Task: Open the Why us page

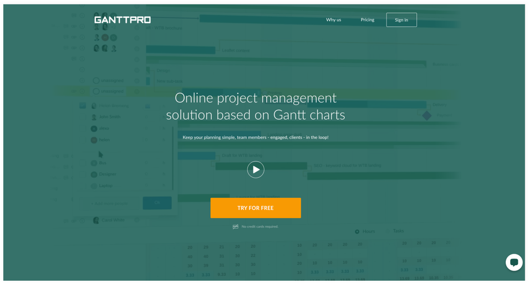Action: point(333,20)
